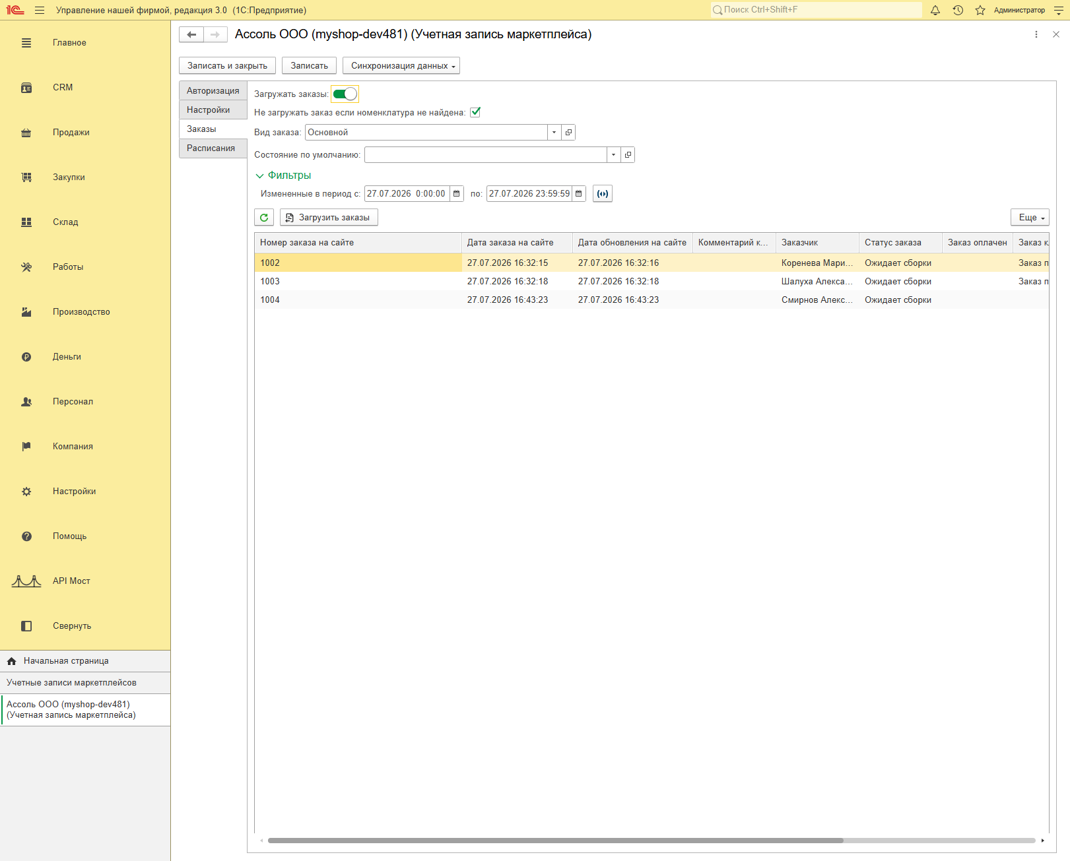Viewport: 1070px width, 861px height.
Task: Expand the Вид заказа dropdown
Action: coord(554,132)
